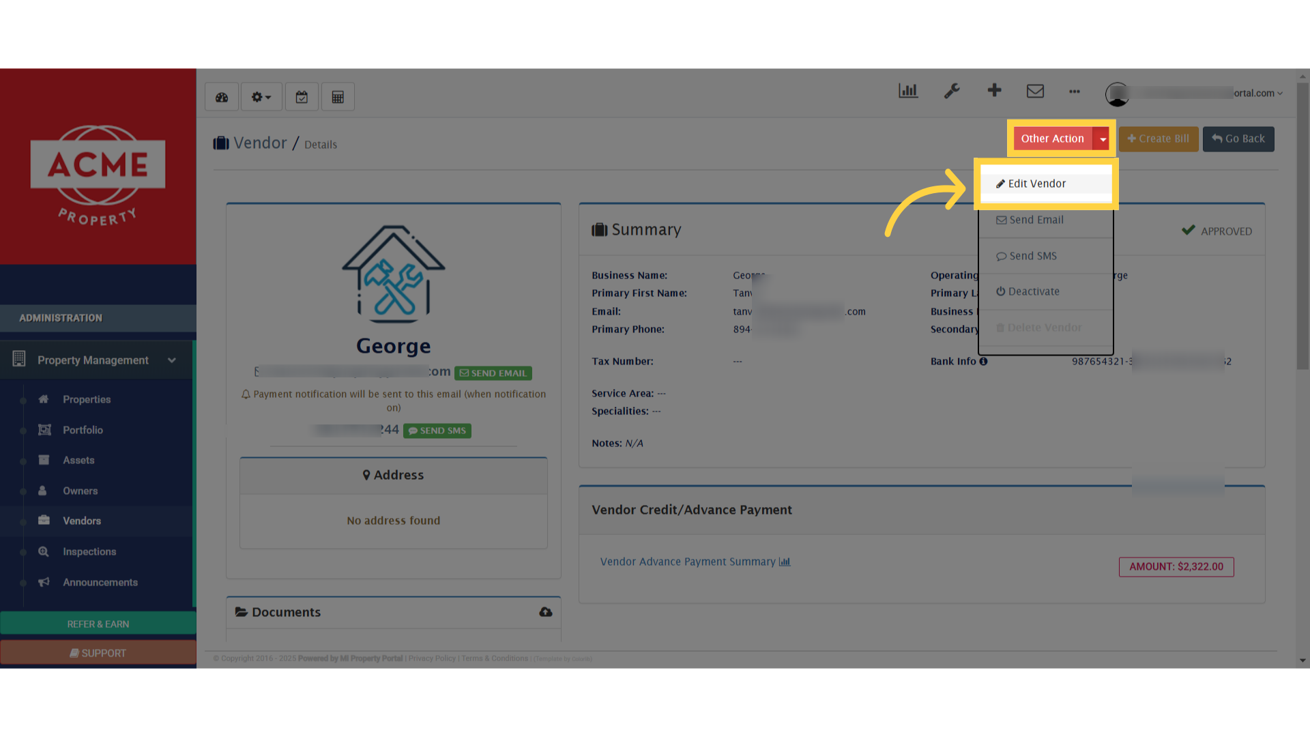Click the Go Back button
Image resolution: width=1310 pixels, height=737 pixels.
coord(1238,139)
